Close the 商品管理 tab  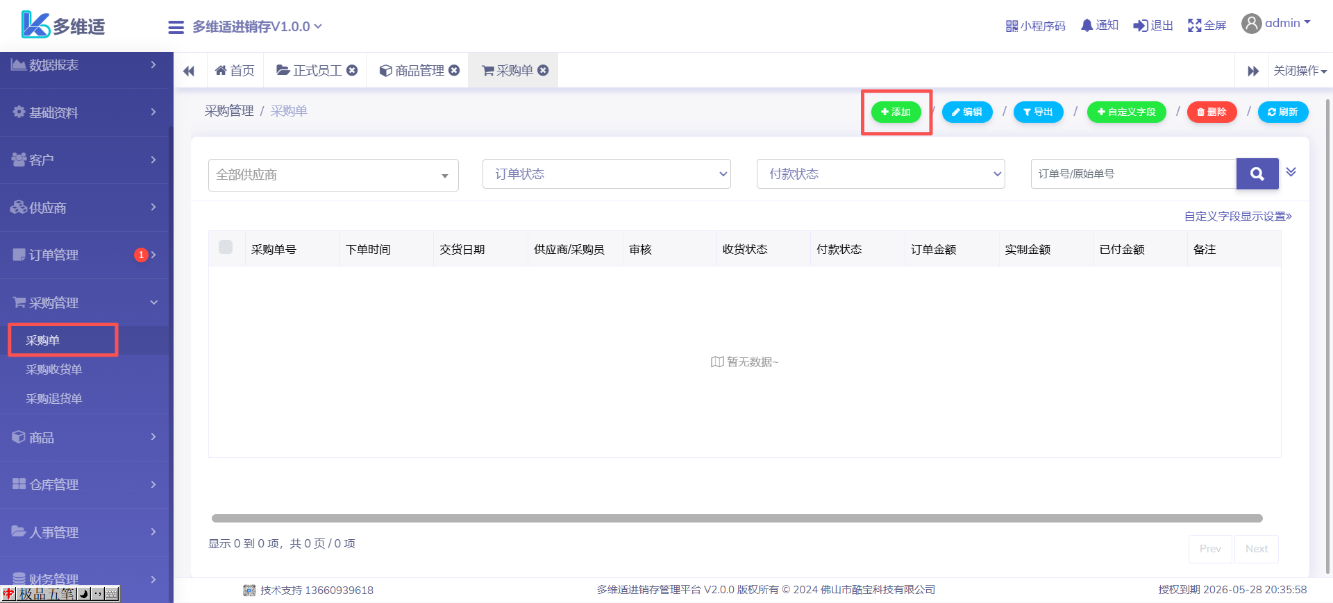coord(454,70)
